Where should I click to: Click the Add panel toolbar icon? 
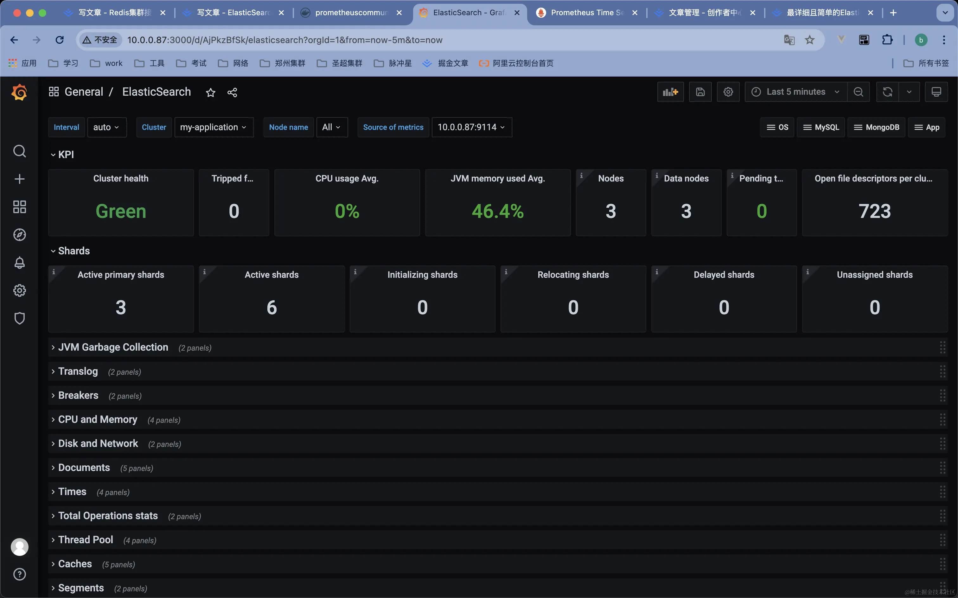click(x=670, y=92)
